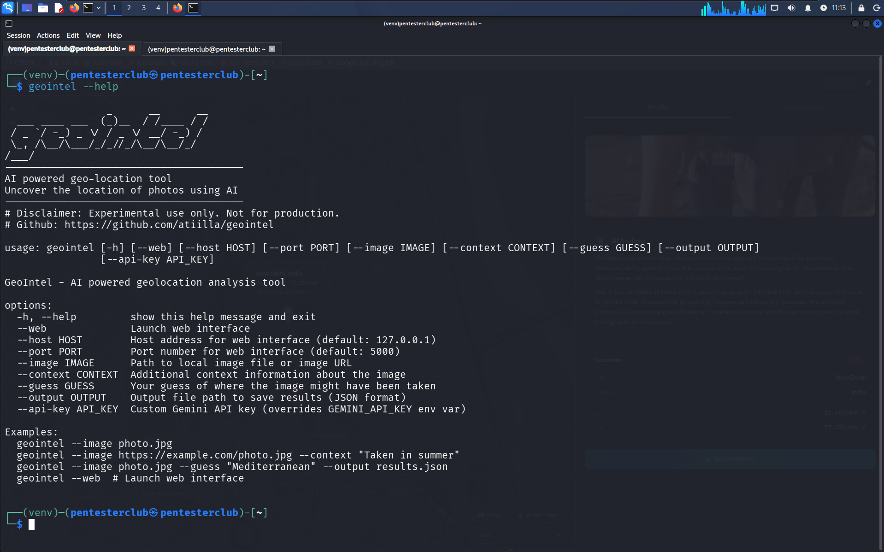
Task: Switch to workspace 3
Action: pos(144,8)
